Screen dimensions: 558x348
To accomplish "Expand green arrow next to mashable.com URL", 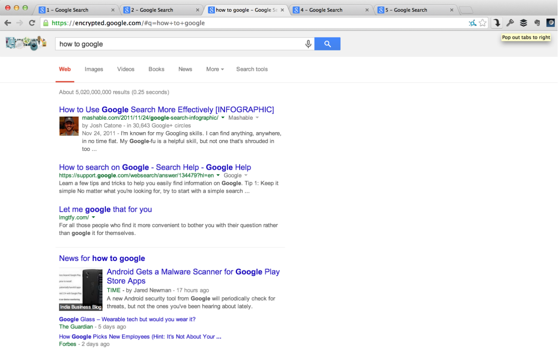I will click(x=223, y=118).
